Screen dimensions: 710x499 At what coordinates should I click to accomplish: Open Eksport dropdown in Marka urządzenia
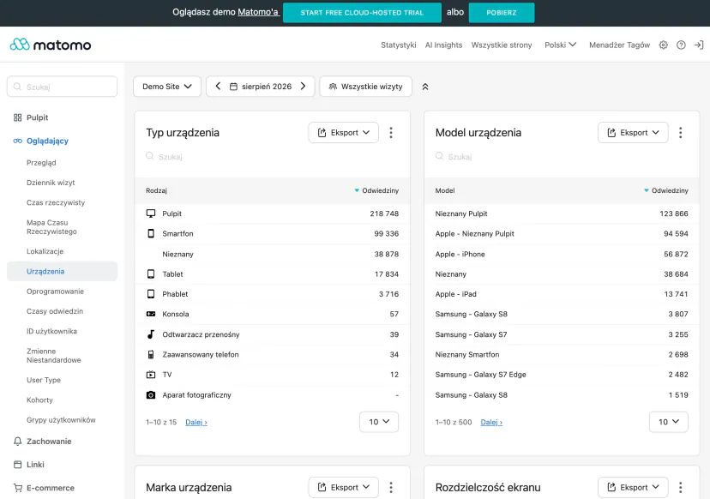[x=343, y=487]
